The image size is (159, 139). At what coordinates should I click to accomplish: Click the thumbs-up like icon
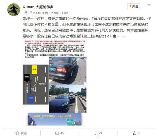[x=135, y=133]
